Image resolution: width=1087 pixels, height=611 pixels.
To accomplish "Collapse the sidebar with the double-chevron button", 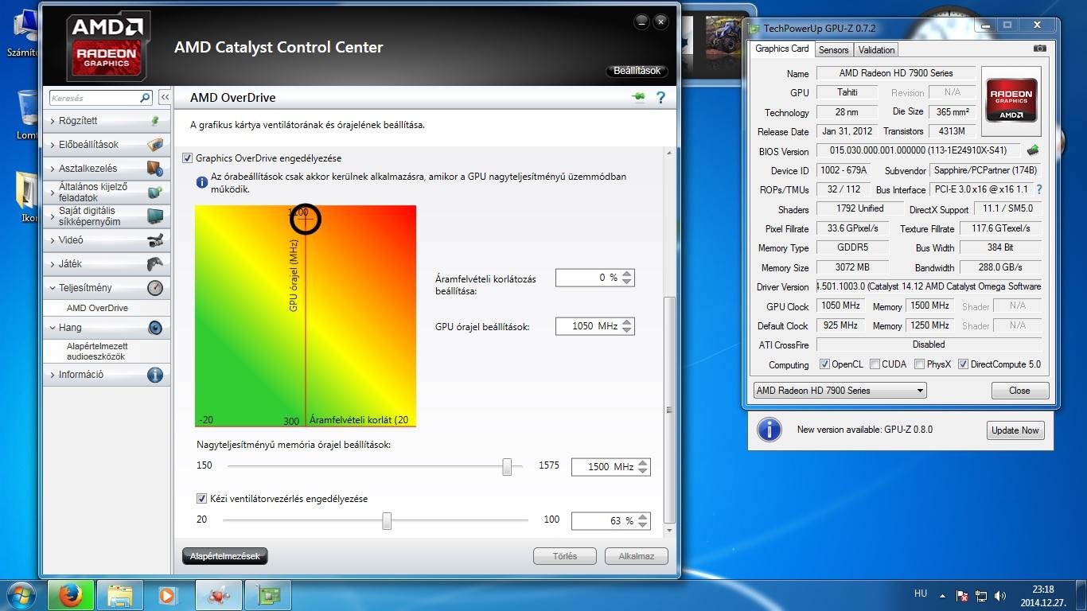I will click(x=165, y=97).
